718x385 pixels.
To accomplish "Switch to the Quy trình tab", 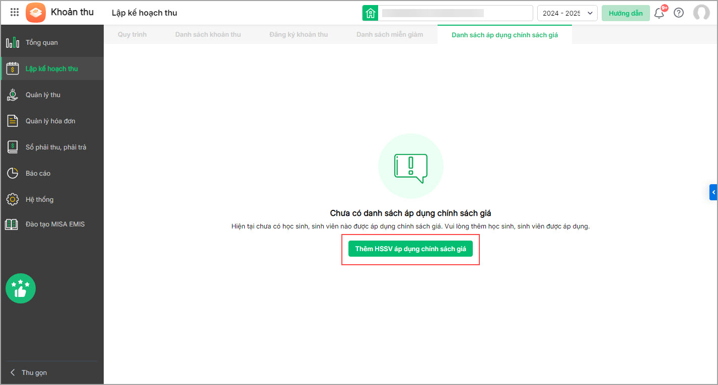I will click(x=132, y=35).
